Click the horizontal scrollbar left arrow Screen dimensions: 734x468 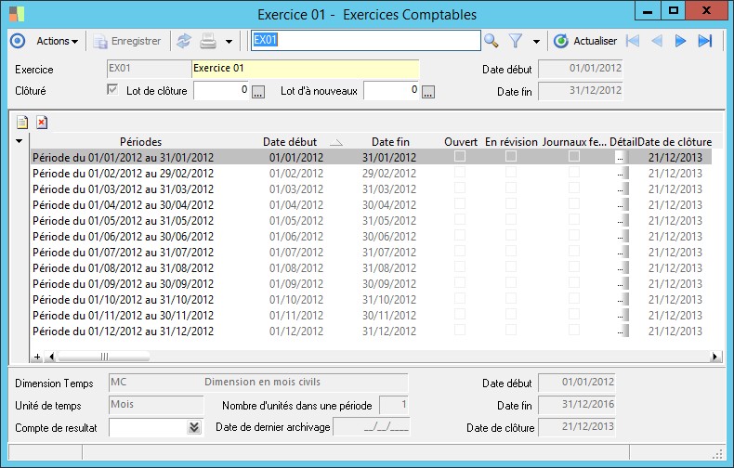[x=51, y=357]
